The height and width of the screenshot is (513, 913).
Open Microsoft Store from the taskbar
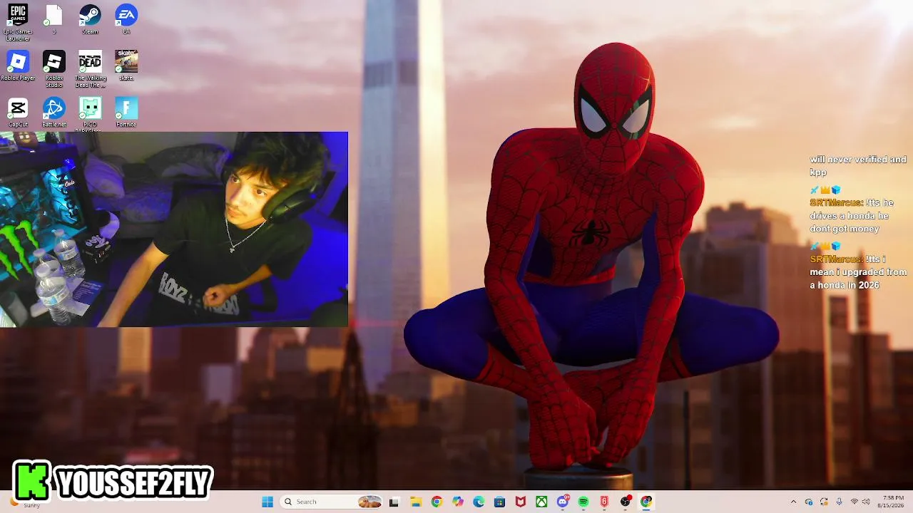[x=499, y=502]
